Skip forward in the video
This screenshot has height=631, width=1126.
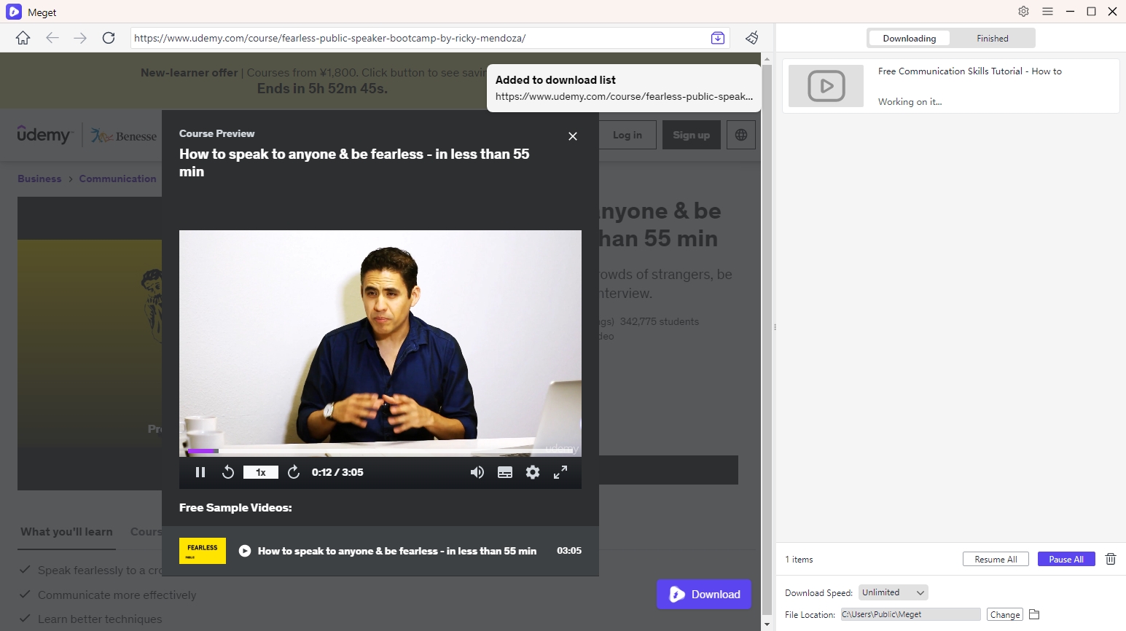(294, 472)
